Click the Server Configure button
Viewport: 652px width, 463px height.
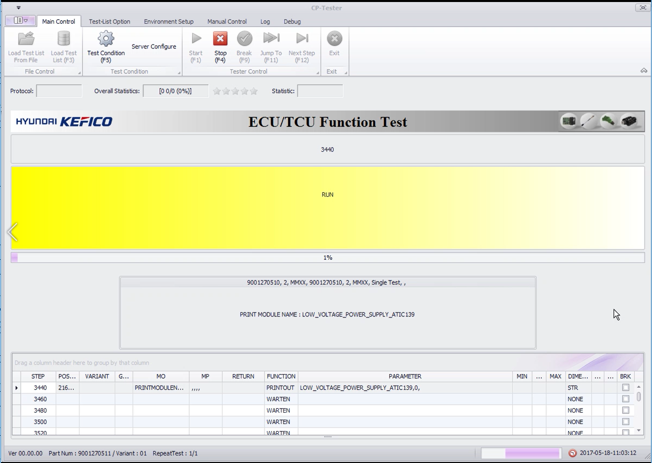(154, 47)
